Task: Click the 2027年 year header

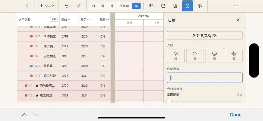Action: 143,16
